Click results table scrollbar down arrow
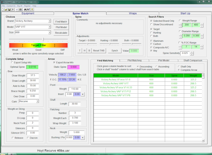Image resolution: width=212 pixels, height=155 pixels. pos(203,141)
